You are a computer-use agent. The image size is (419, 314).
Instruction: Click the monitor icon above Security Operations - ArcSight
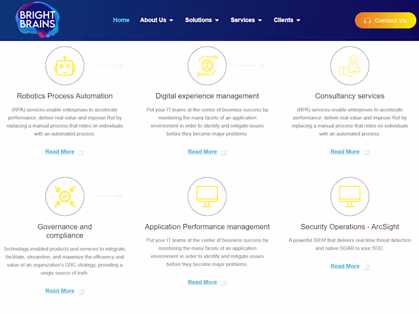pyautogui.click(x=349, y=196)
